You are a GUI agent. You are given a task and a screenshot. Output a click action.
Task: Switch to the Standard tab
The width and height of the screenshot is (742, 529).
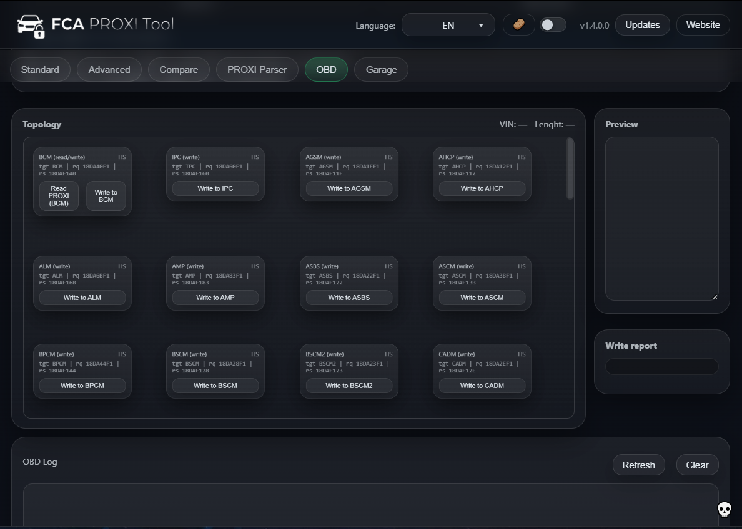(x=40, y=69)
